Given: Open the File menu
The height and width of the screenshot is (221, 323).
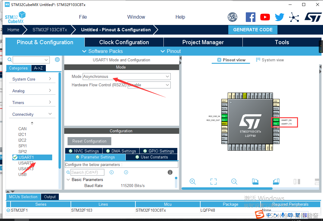Looking at the screenshot, I should 83,17.
